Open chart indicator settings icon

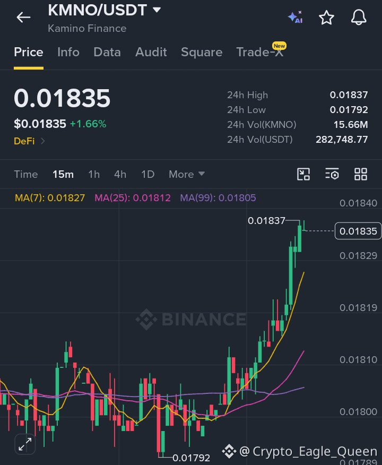pyautogui.click(x=332, y=174)
